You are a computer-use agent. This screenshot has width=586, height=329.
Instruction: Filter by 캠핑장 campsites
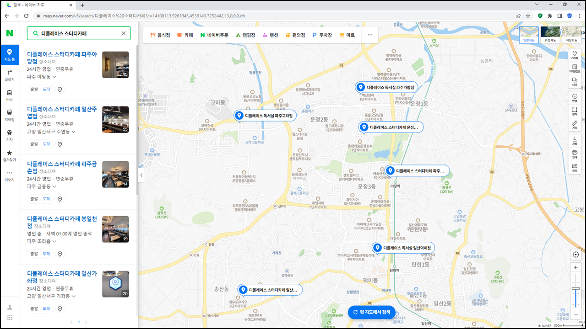click(245, 35)
